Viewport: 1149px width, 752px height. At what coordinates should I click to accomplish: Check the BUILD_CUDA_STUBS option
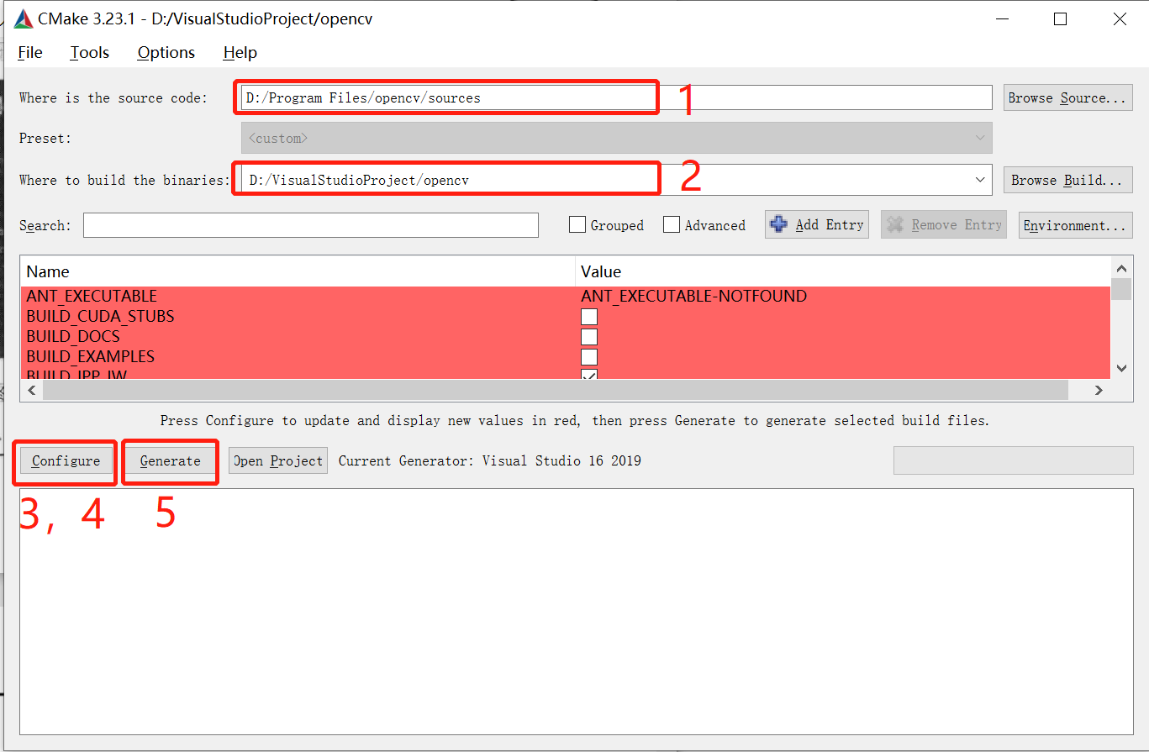click(589, 317)
